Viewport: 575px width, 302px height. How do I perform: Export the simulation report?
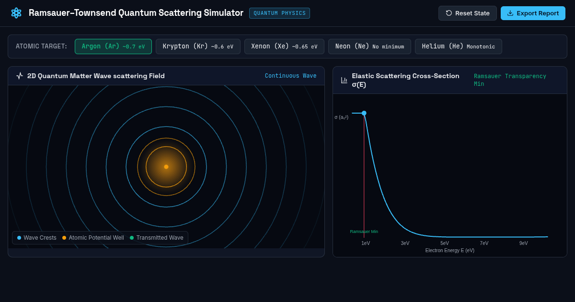(x=533, y=13)
